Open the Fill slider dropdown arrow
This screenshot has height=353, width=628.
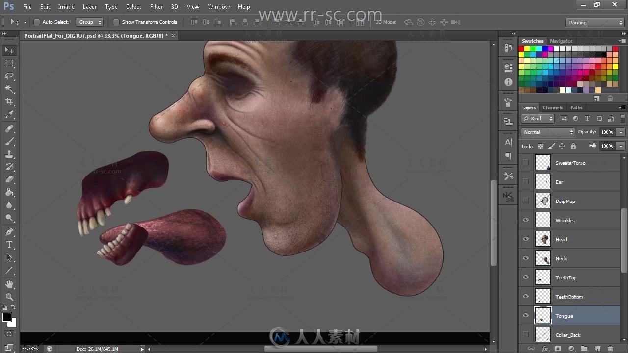tap(621, 146)
